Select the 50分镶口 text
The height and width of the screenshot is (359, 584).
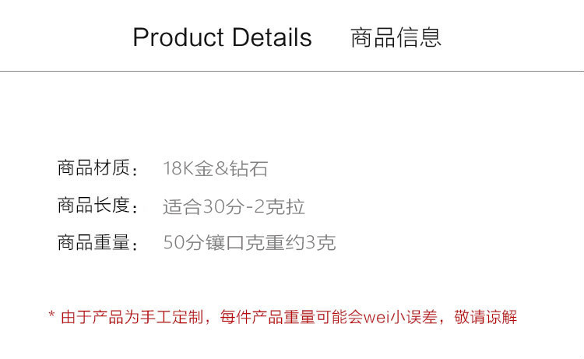click(x=204, y=243)
